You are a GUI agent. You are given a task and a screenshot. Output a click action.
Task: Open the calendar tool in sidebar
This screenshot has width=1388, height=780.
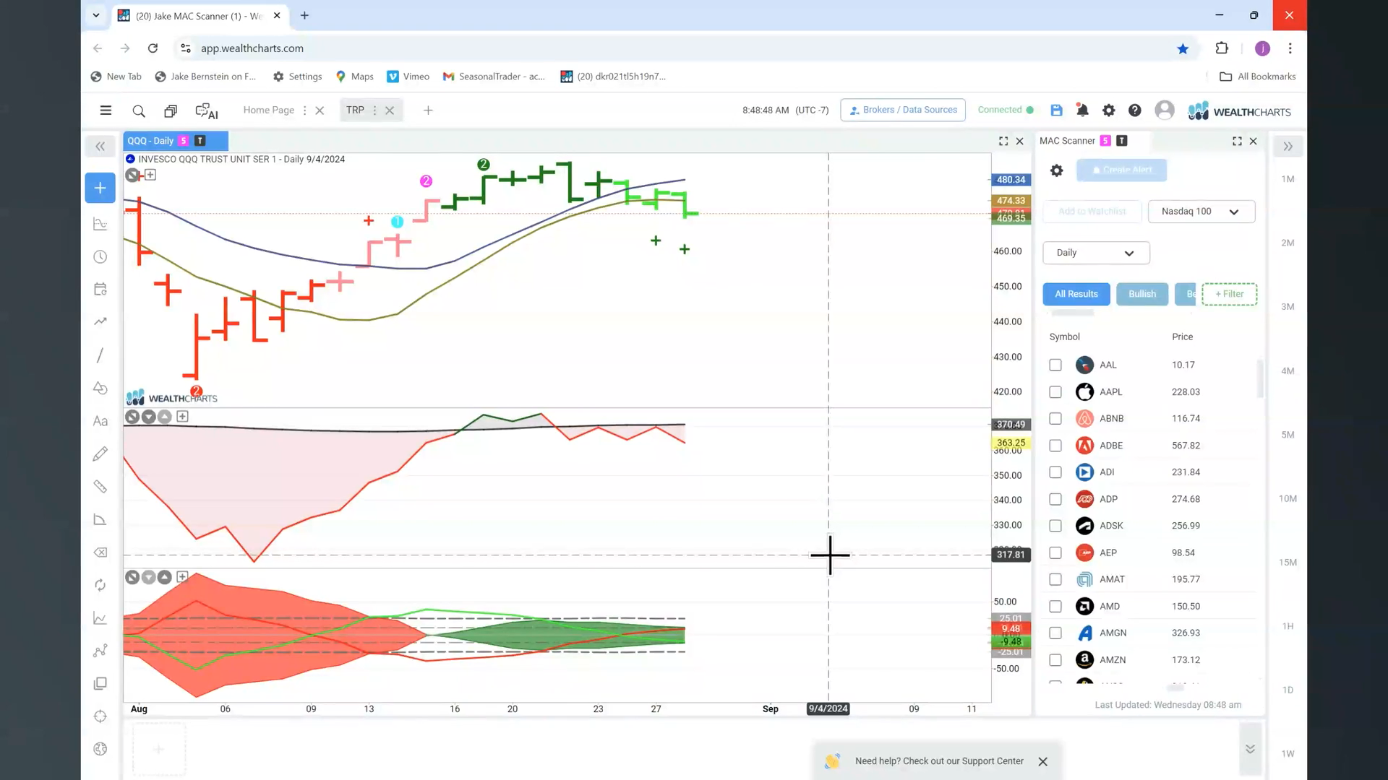100,289
